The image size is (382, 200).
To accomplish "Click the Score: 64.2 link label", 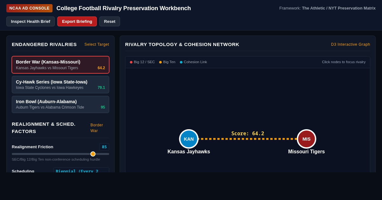I will (x=248, y=134).
